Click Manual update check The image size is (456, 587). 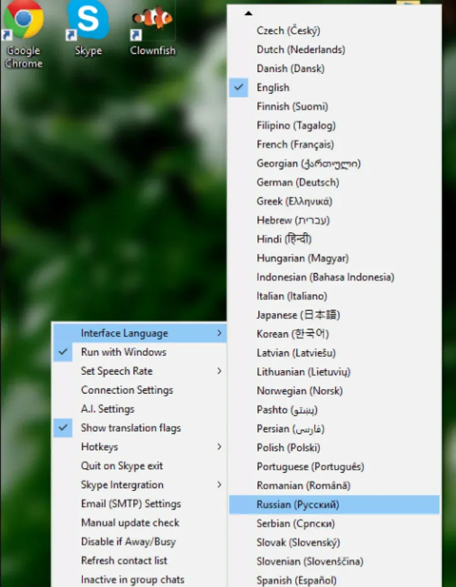coord(140,522)
